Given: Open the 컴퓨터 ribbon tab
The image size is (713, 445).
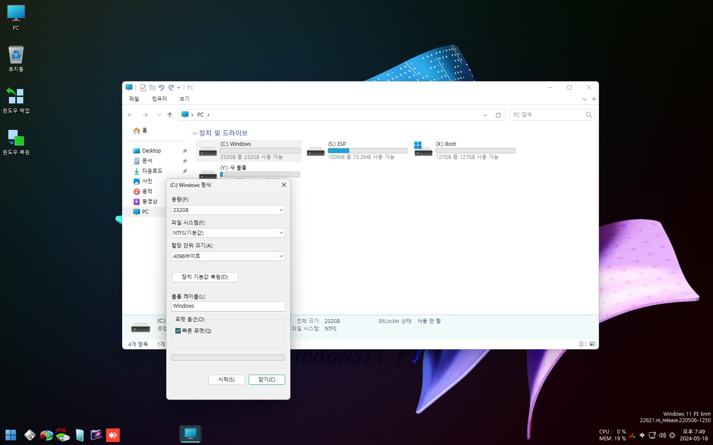Looking at the screenshot, I should [160, 99].
